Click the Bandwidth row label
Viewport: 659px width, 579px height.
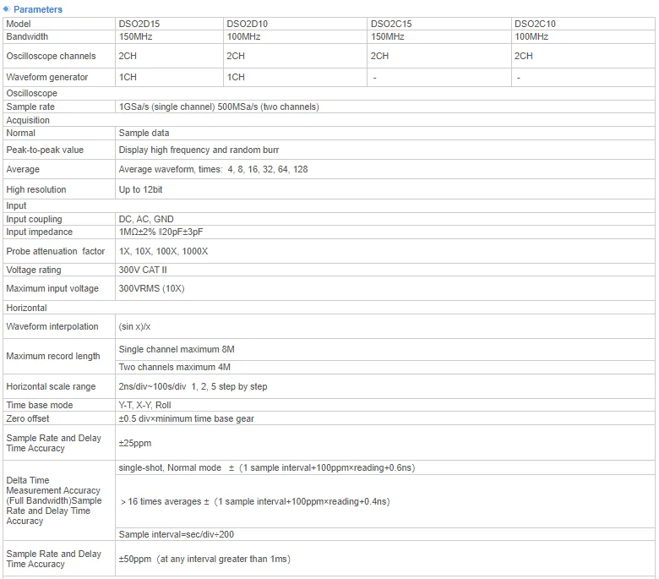27,36
